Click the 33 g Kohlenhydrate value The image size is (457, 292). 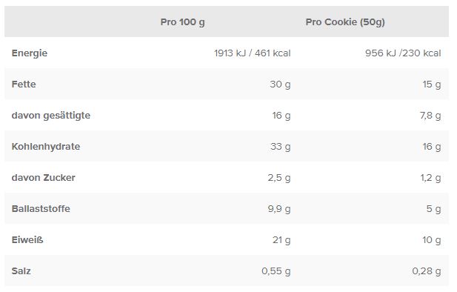point(281,147)
